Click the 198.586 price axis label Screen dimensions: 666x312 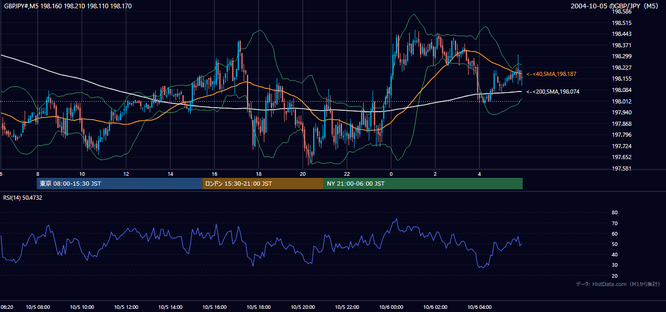tap(622, 11)
